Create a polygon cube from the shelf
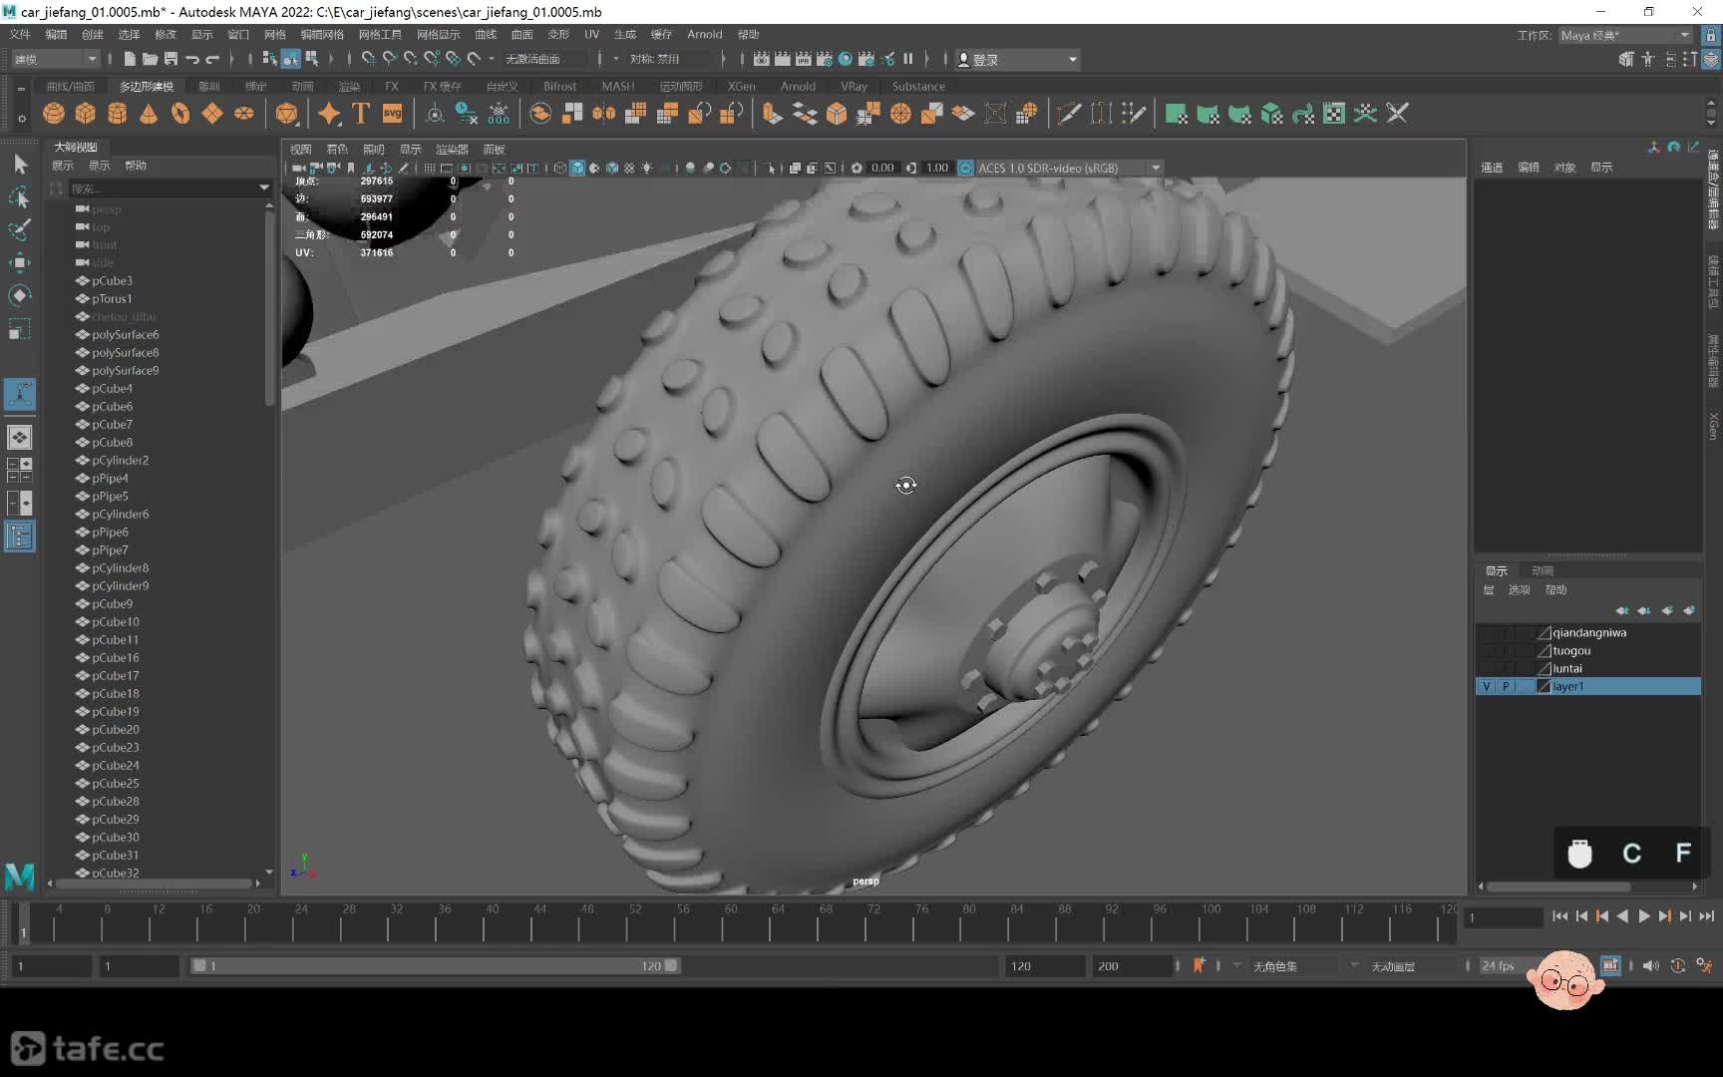Screen dimensions: 1723x1077 click(x=86, y=114)
